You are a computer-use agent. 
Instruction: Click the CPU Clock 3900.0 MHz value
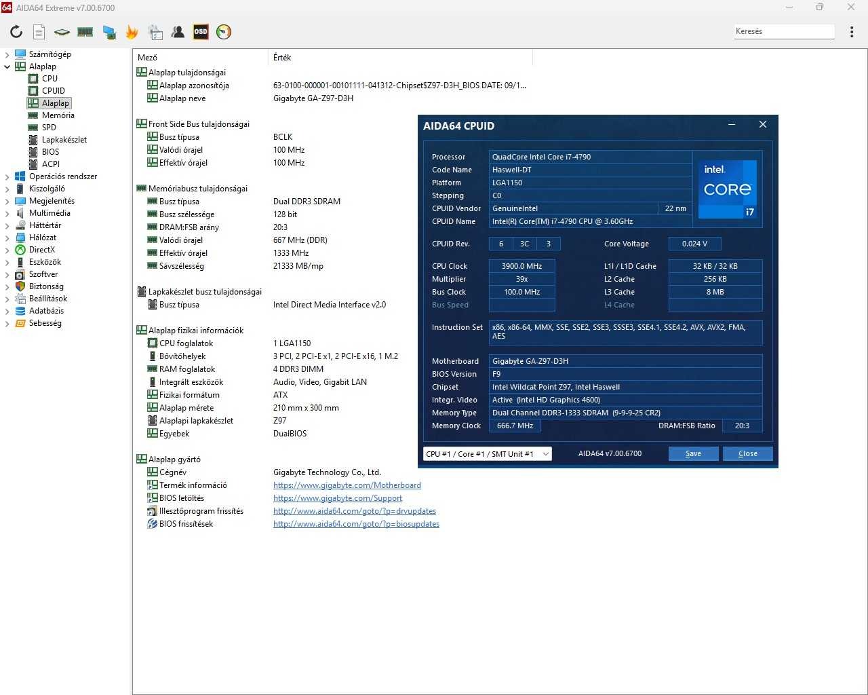click(521, 266)
